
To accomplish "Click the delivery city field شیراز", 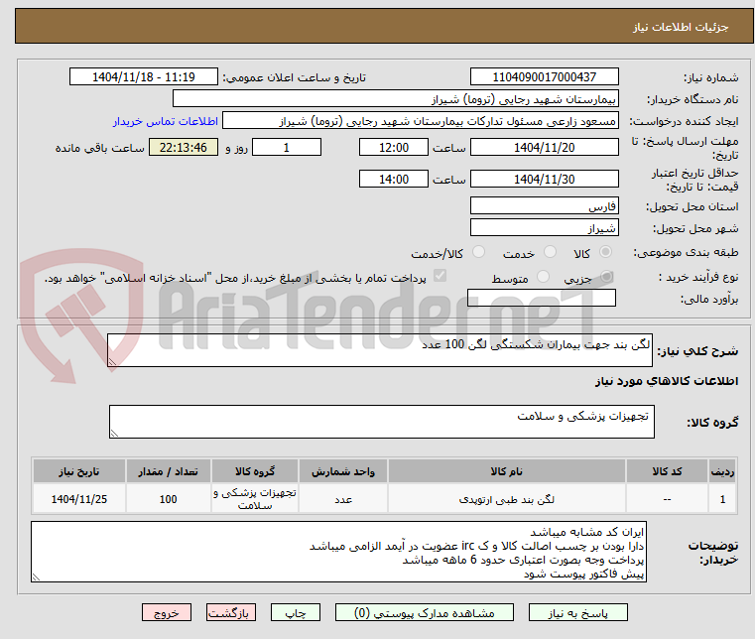I will (x=544, y=228).
